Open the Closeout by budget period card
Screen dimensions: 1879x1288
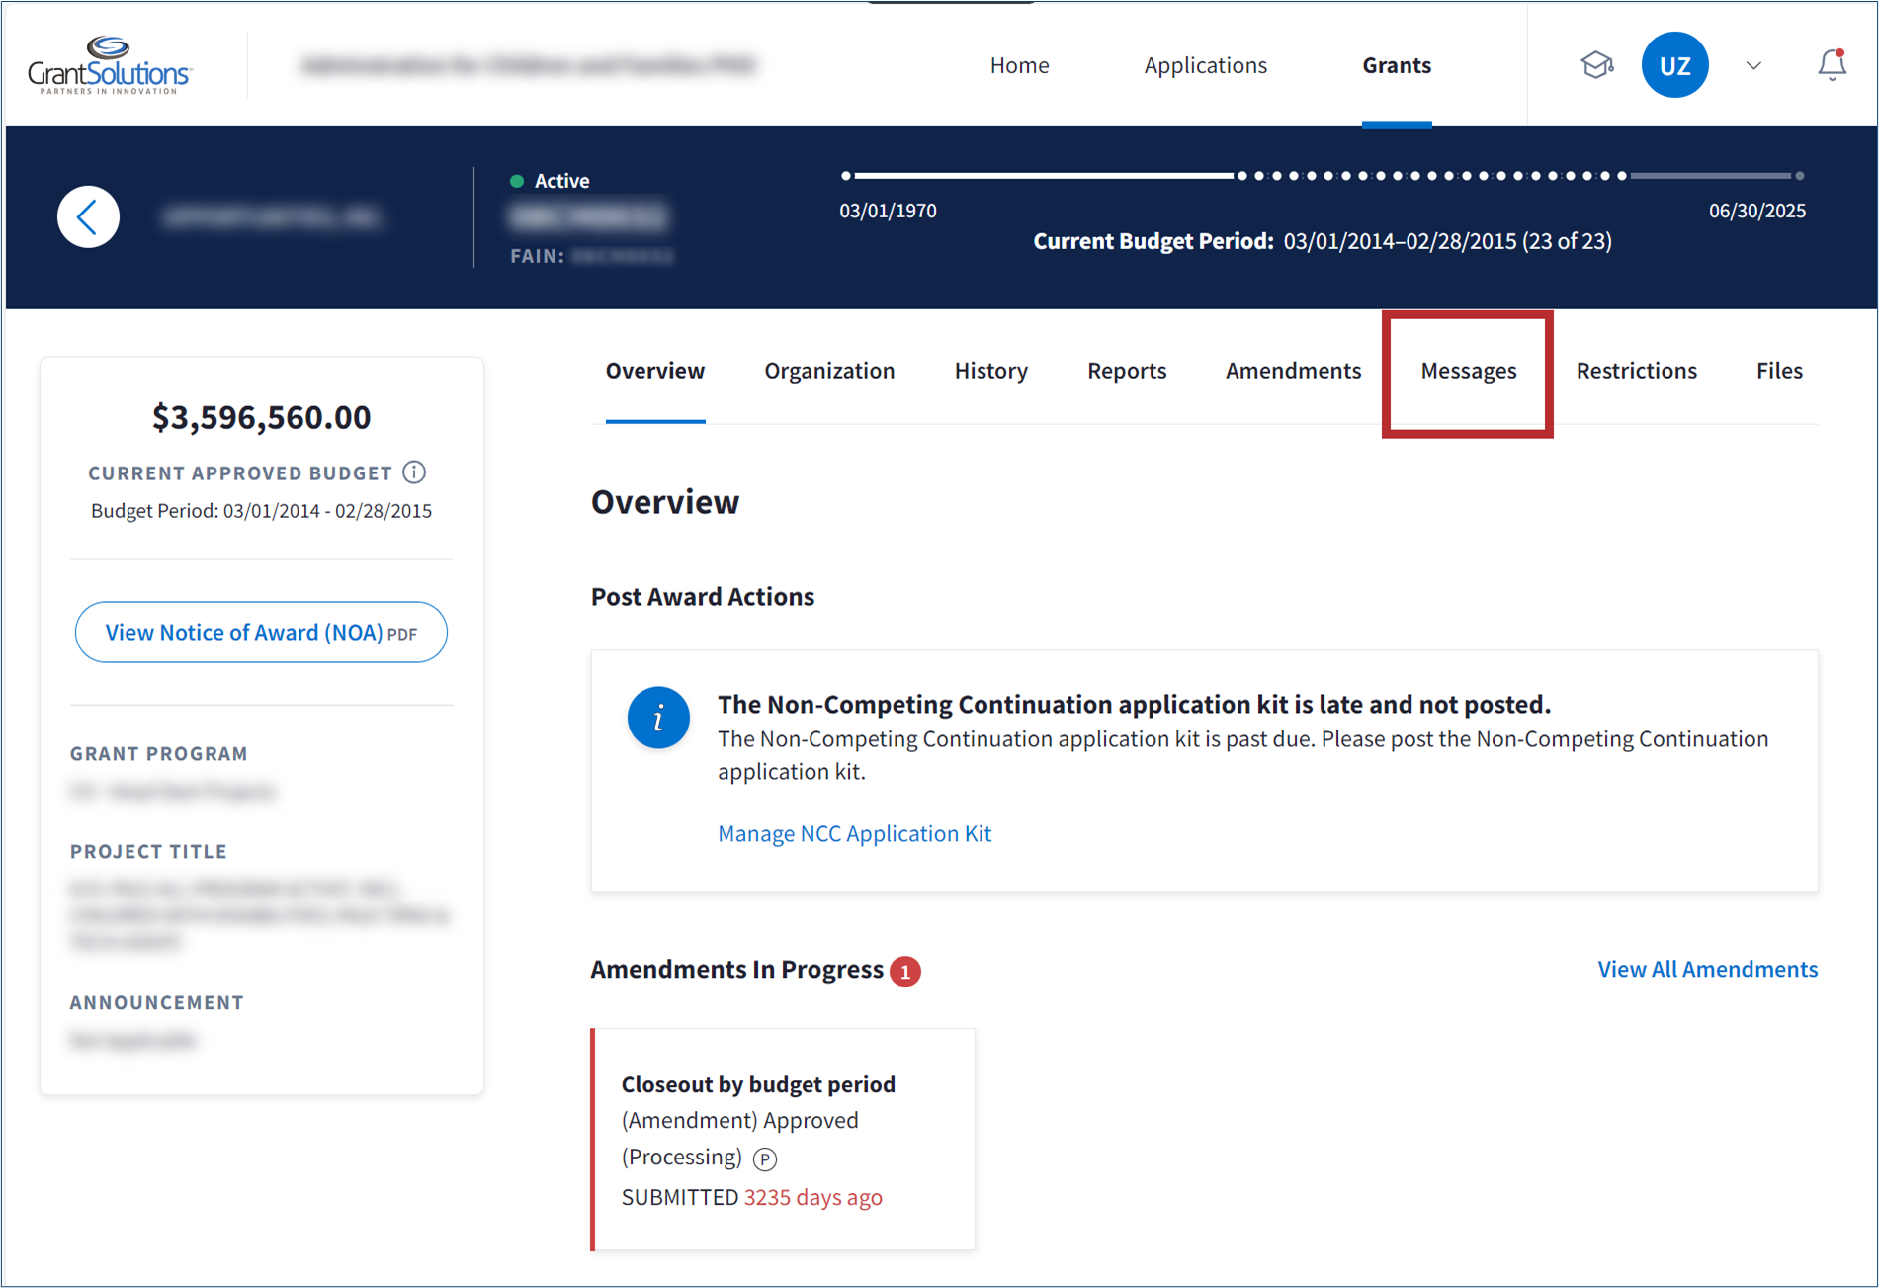pyautogui.click(x=783, y=1139)
